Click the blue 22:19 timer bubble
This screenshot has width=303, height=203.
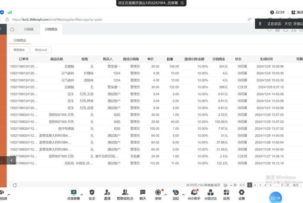click(x=275, y=198)
